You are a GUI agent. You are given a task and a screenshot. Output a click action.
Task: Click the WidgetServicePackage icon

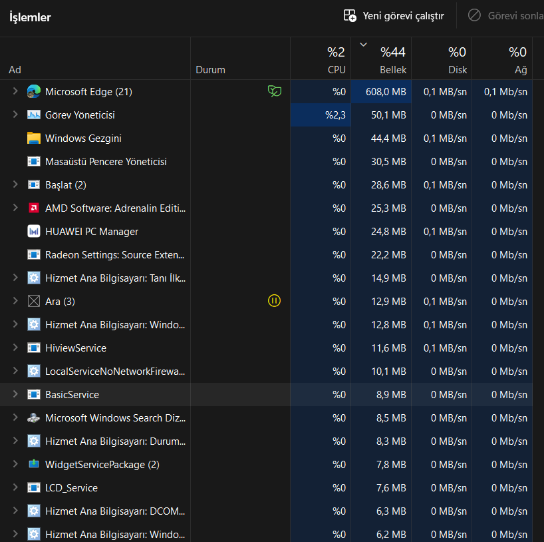tap(34, 464)
